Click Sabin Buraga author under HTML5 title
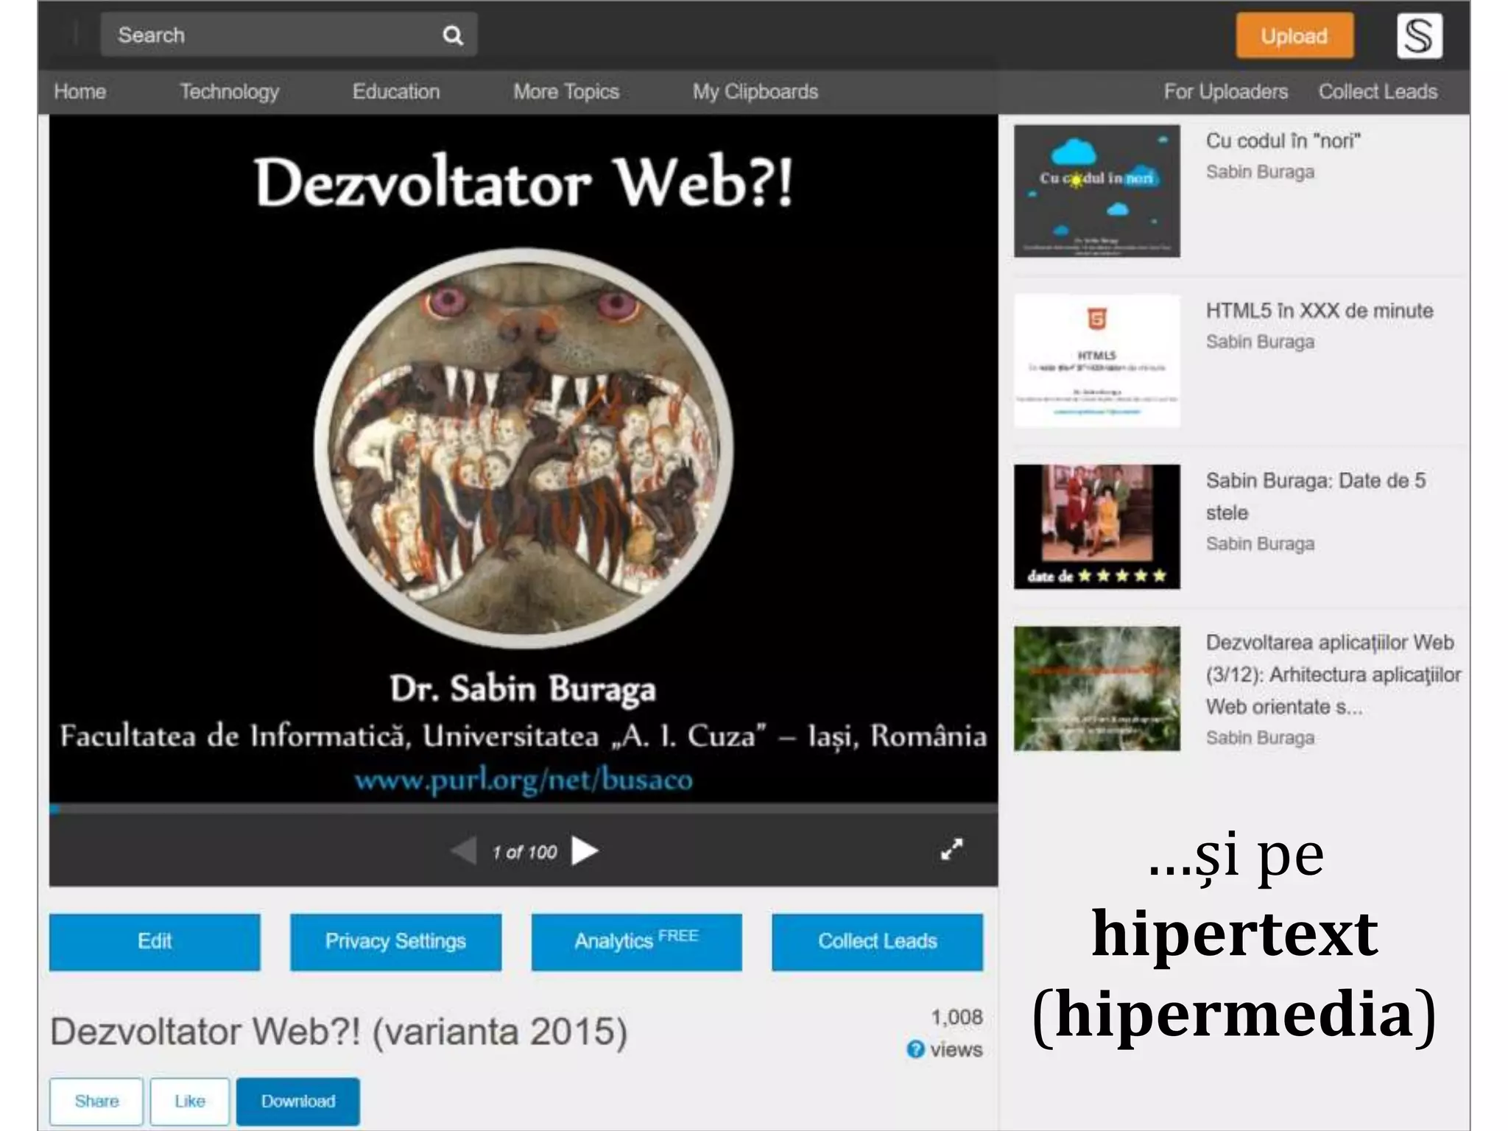This screenshot has height=1131, width=1508. [1260, 342]
